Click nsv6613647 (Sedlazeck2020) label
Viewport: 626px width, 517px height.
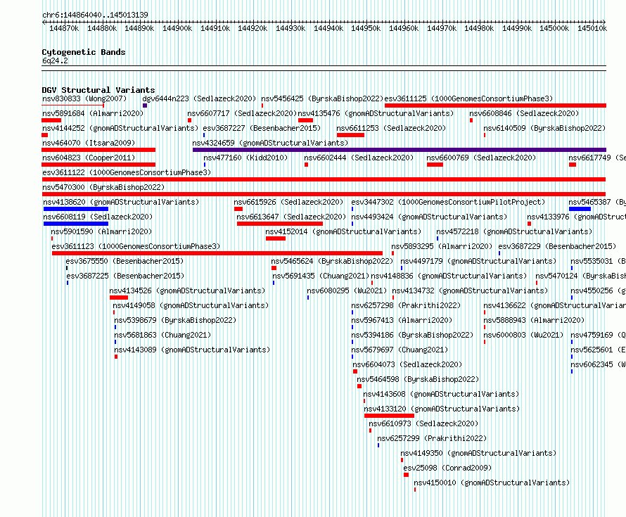(x=291, y=217)
